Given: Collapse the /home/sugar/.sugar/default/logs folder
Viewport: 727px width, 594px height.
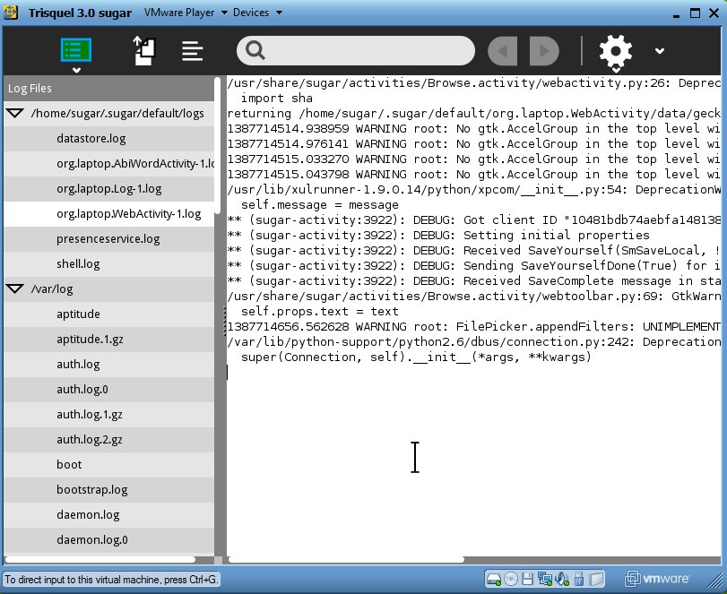Looking at the screenshot, I should click(15, 114).
